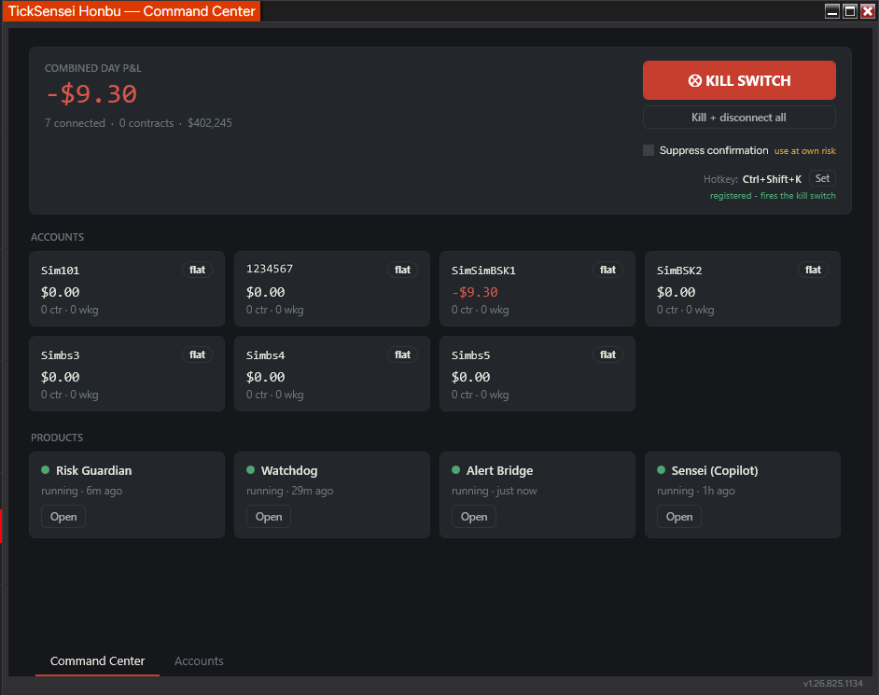The height and width of the screenshot is (695, 879).
Task: Select the Command Center tab
Action: [x=98, y=660]
